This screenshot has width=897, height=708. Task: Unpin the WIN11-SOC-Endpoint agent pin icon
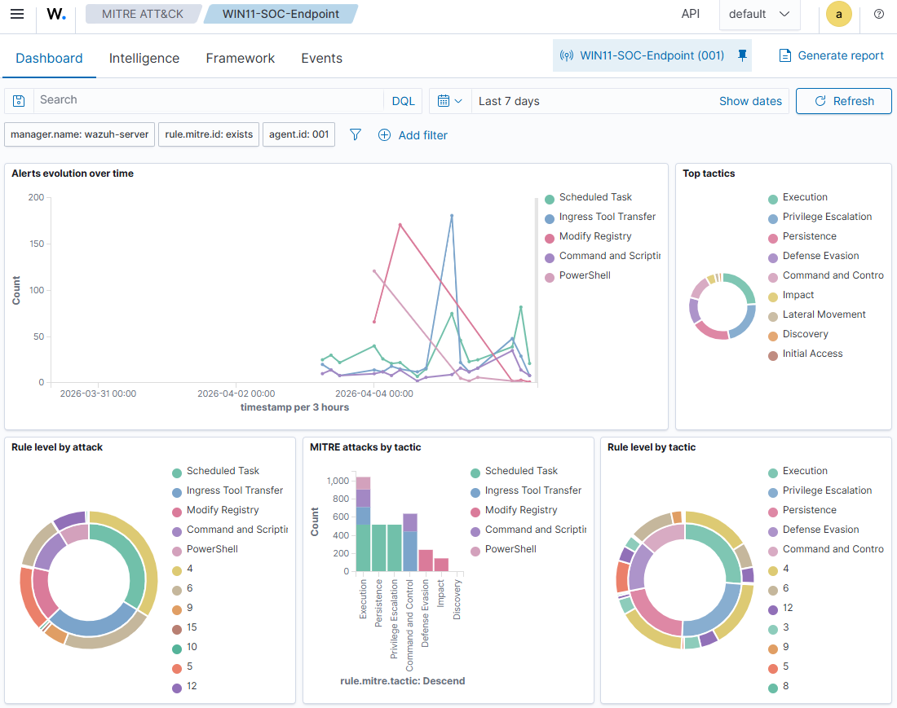click(x=741, y=55)
